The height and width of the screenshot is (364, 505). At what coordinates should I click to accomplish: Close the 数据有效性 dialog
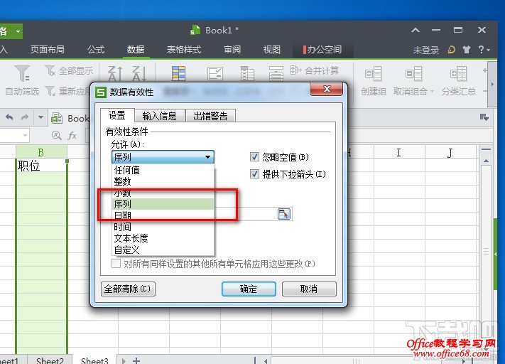[x=327, y=89]
